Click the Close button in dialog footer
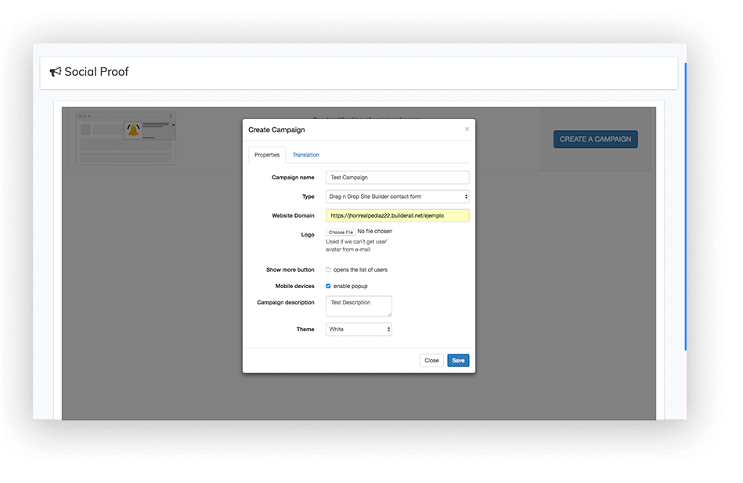 click(431, 361)
